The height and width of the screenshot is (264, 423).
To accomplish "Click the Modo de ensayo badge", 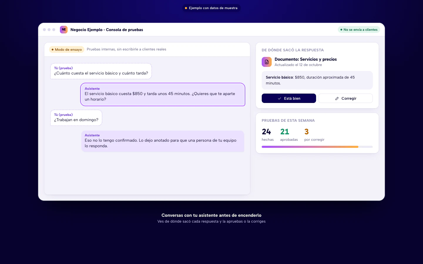I will pos(67,50).
